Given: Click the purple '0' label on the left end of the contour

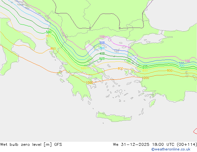Looking at the screenshot, I should [x=90, y=28].
